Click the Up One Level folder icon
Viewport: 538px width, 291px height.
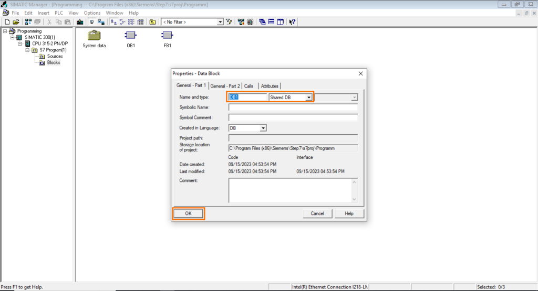(x=152, y=22)
